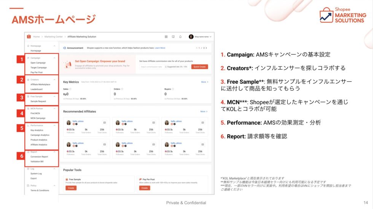This screenshot has width=373, height=209.
Task: Click the Log section icon in sidebar
Action: tap(28, 169)
